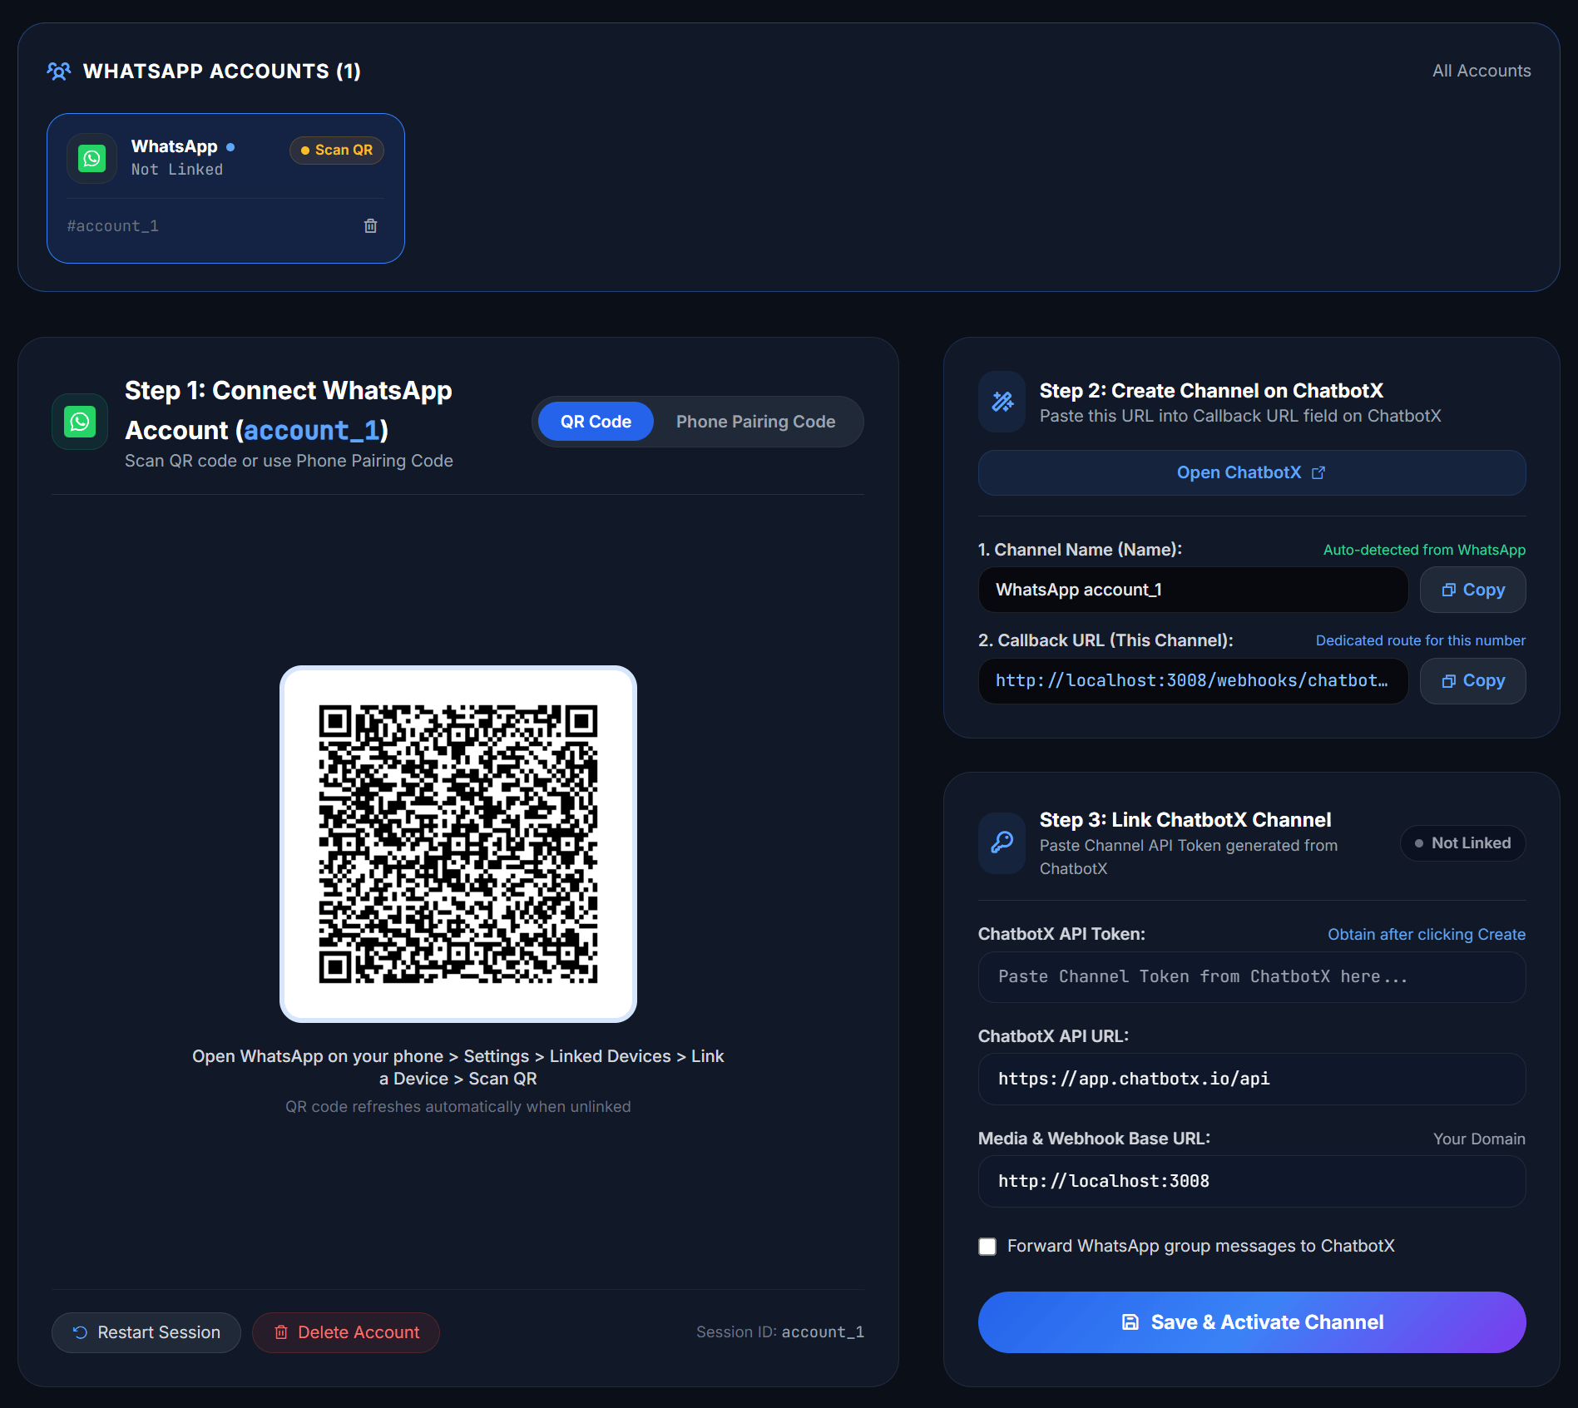1578x1408 pixels.
Task: Click Restart Session button
Action: tap(146, 1332)
